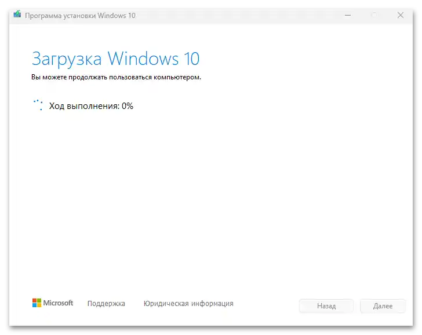Minimize the Windows 10 setup window
This screenshot has height=335, width=422.
click(x=348, y=15)
